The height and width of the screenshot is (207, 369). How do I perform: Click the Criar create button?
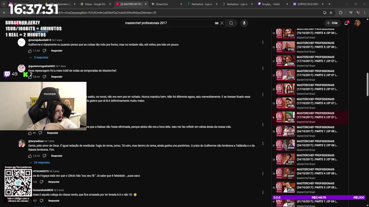(332, 23)
